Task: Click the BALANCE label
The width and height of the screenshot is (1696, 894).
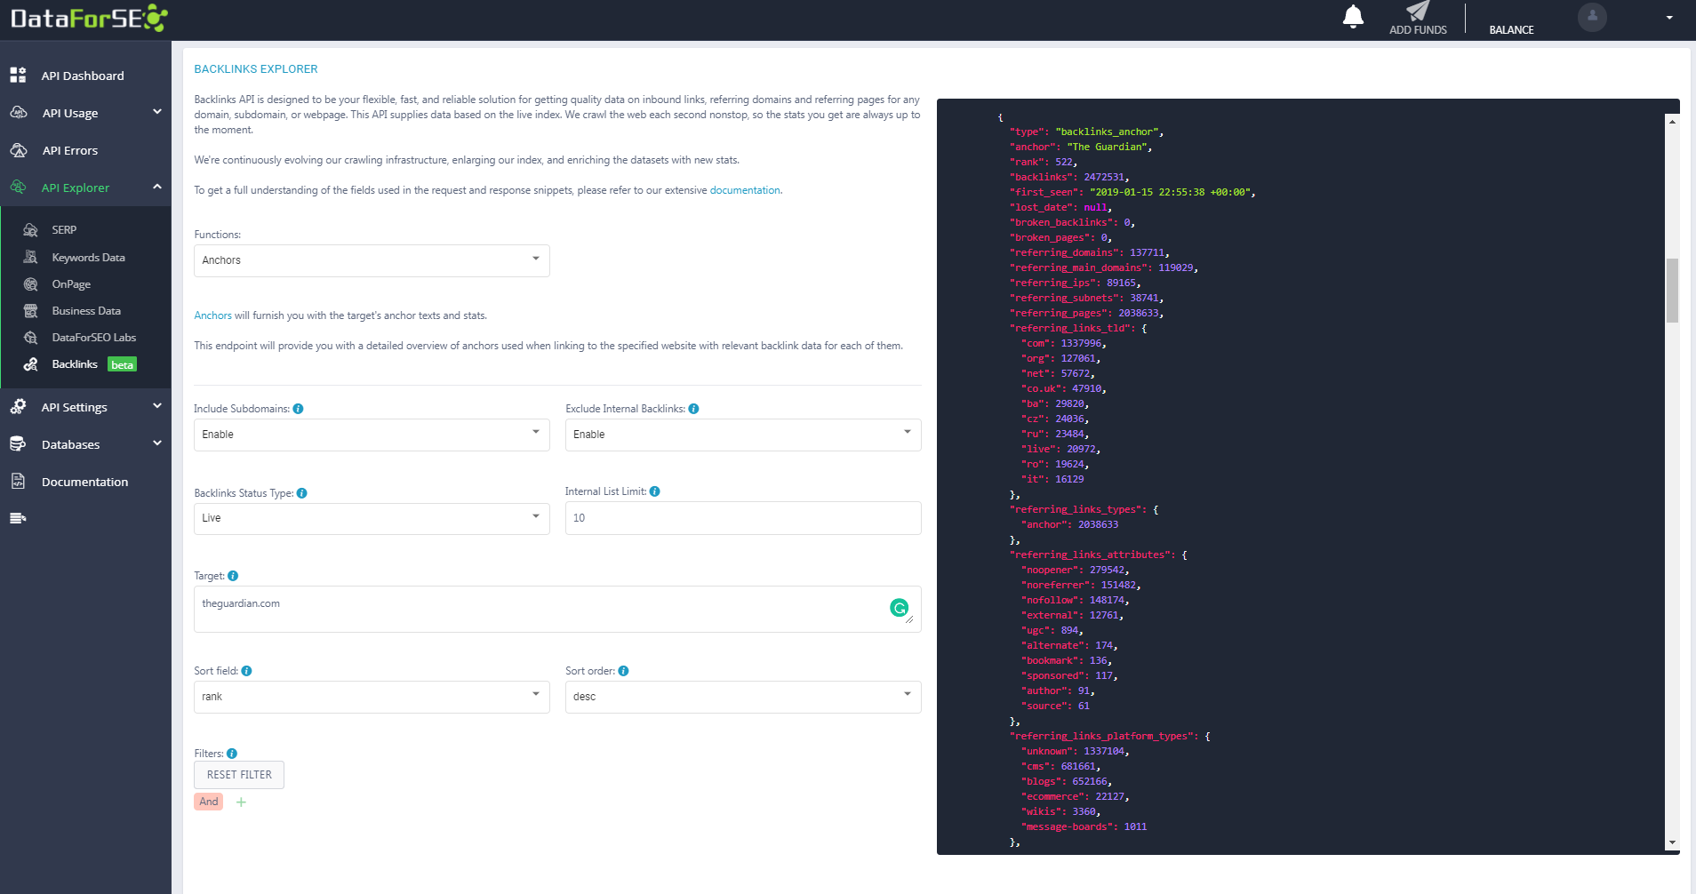Action: [x=1511, y=30]
